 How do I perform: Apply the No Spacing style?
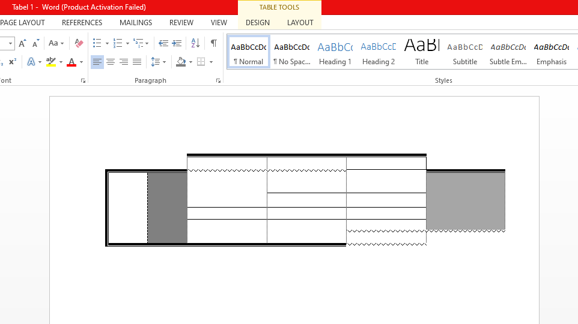tap(292, 52)
